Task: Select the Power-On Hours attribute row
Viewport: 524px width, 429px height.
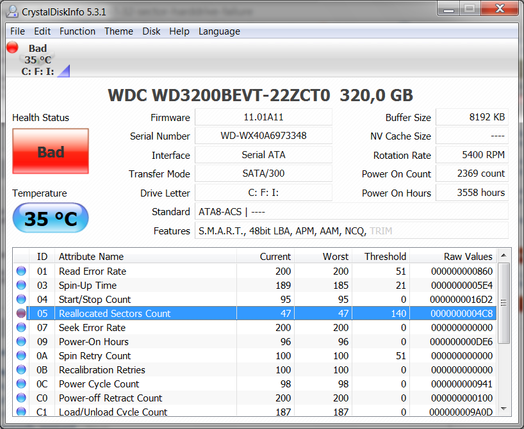Action: click(255, 341)
